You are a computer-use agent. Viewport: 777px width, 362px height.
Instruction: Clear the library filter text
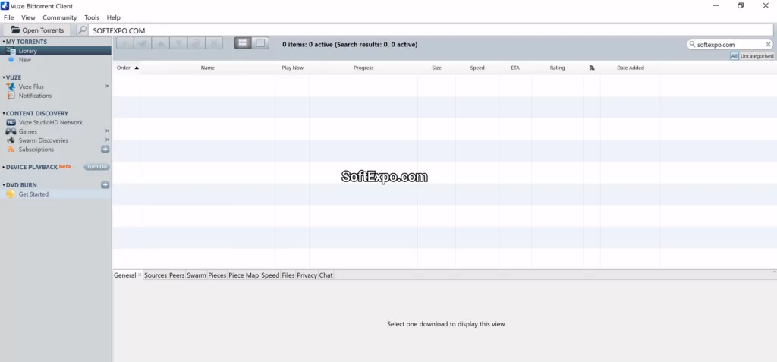(768, 44)
